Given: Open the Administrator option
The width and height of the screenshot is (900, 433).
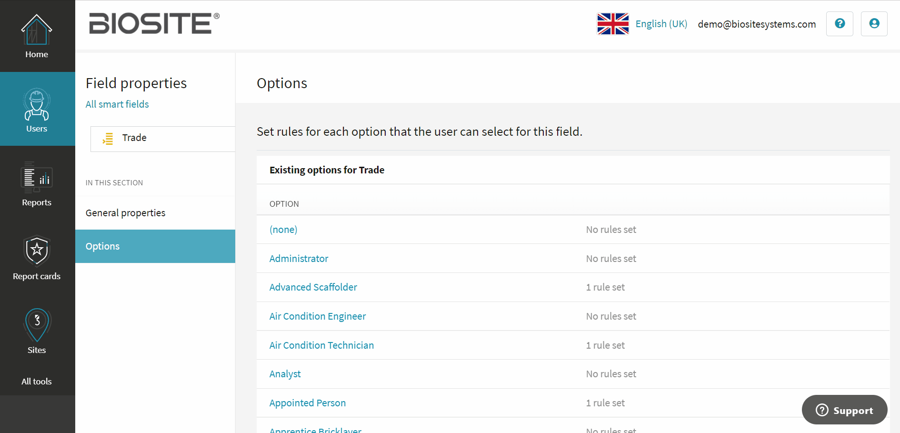Looking at the screenshot, I should 299,259.
